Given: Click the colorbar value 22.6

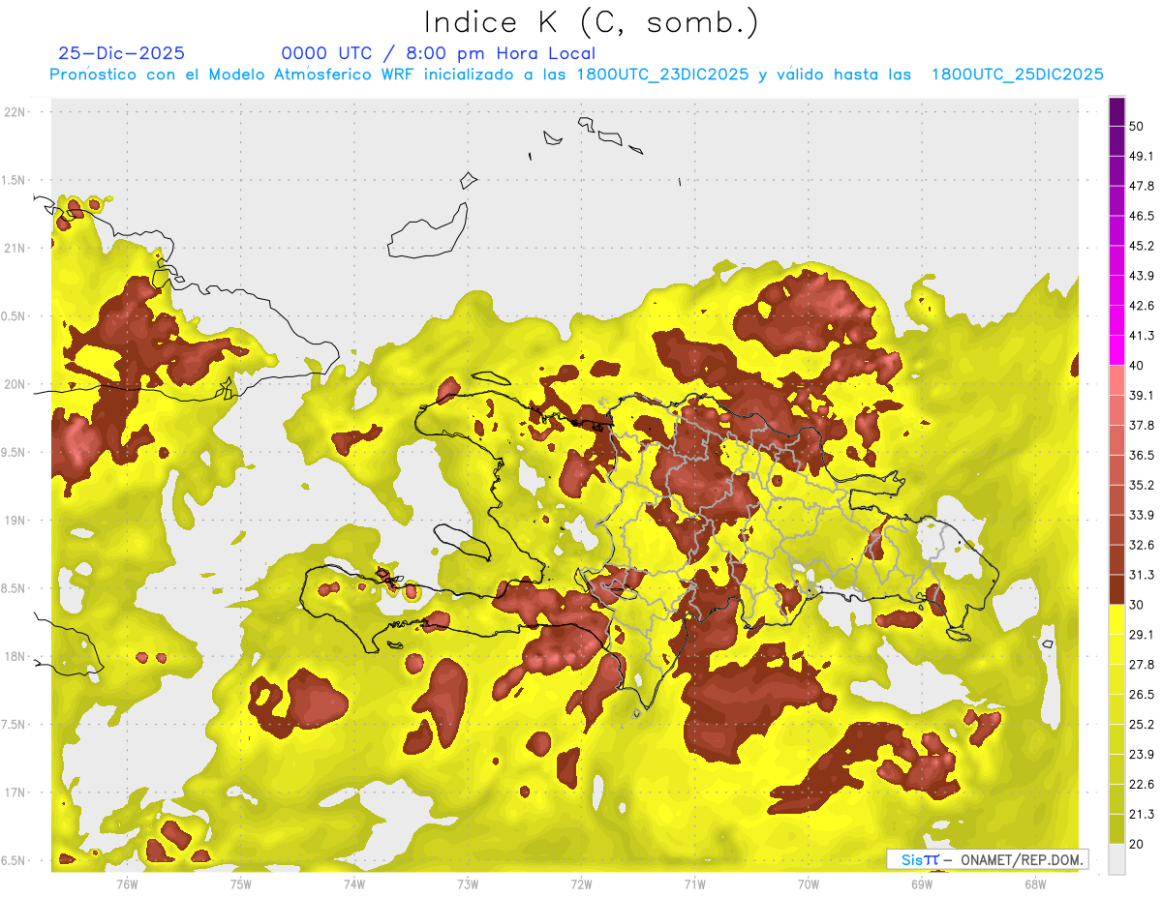Looking at the screenshot, I should 1142,785.
